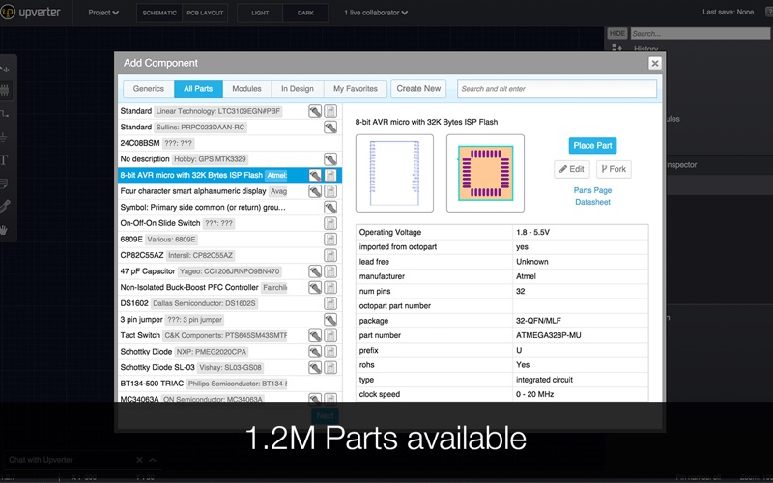Click the document icon on the DS1602 row
The height and width of the screenshot is (483, 773).
pos(330,303)
